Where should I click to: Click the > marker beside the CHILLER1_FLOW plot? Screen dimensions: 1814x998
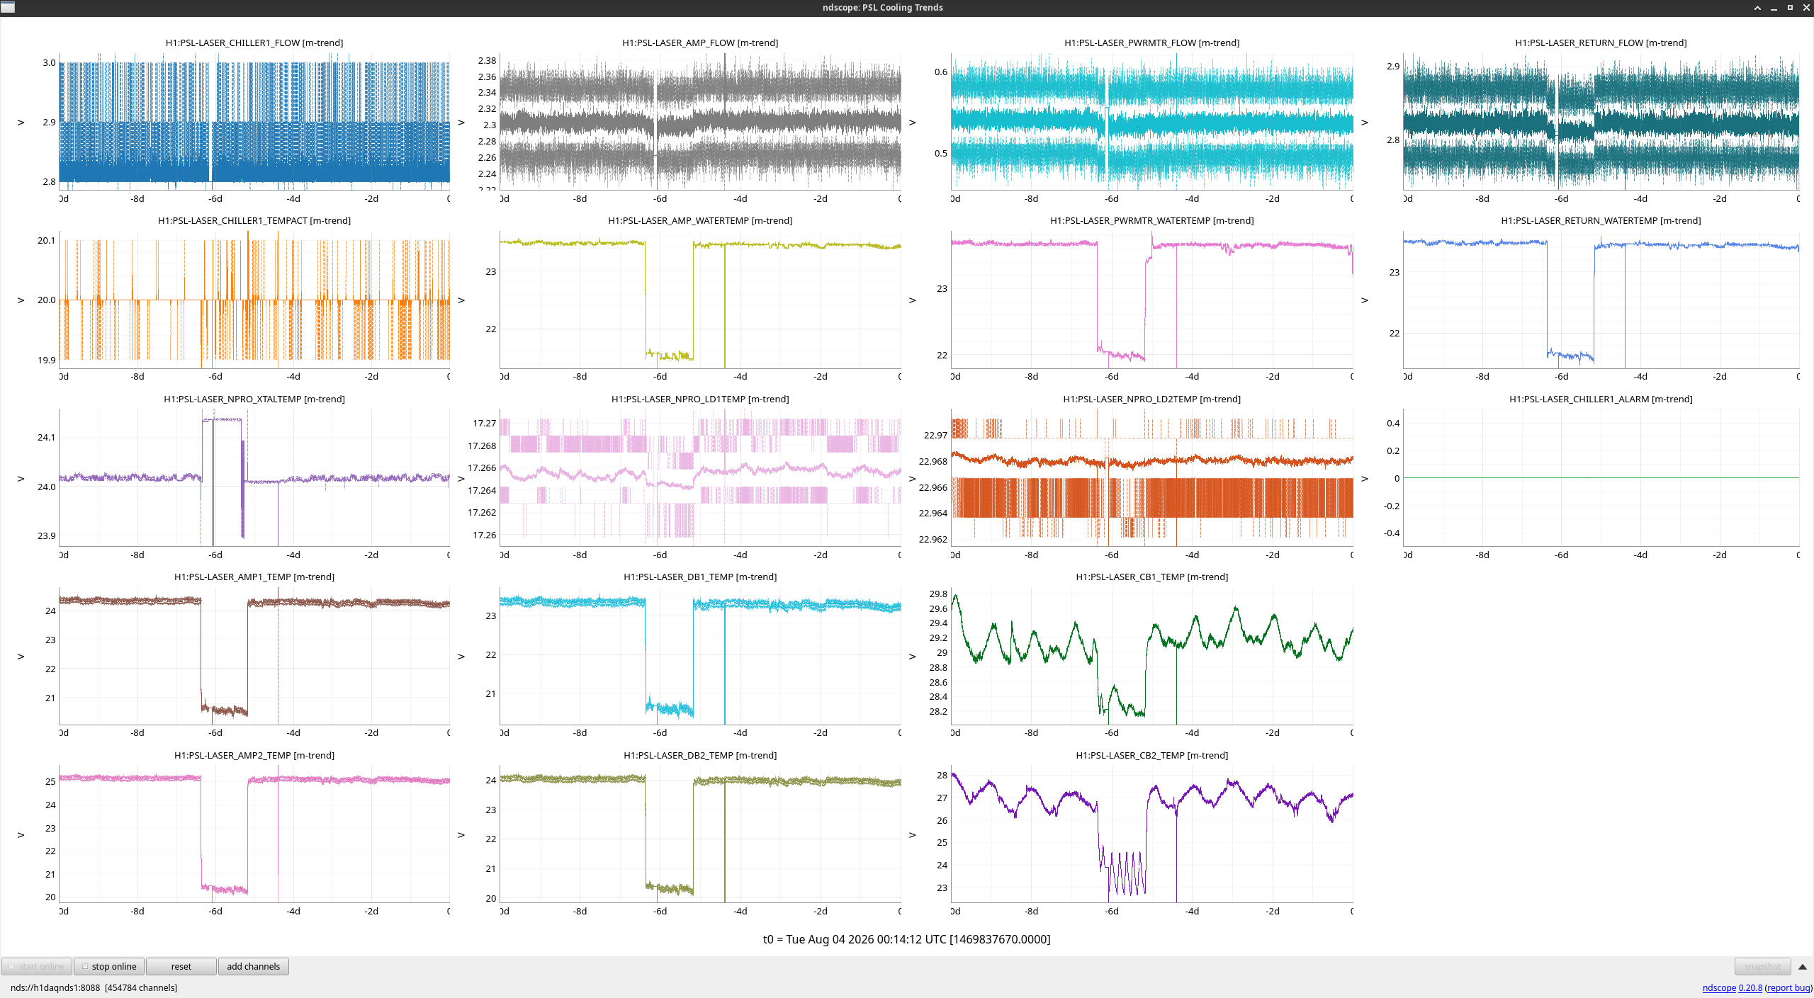(21, 123)
